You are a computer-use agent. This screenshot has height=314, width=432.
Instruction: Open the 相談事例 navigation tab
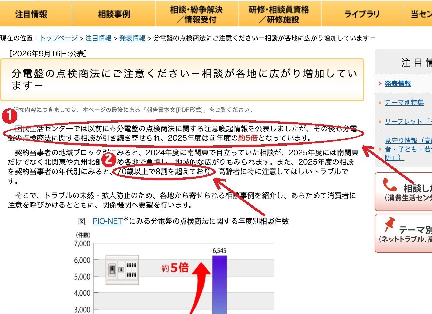point(114,14)
